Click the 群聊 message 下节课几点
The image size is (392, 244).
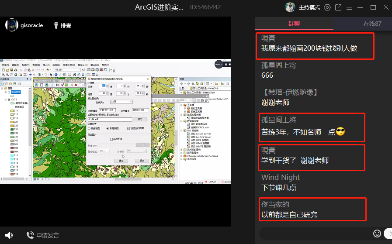tap(279, 188)
